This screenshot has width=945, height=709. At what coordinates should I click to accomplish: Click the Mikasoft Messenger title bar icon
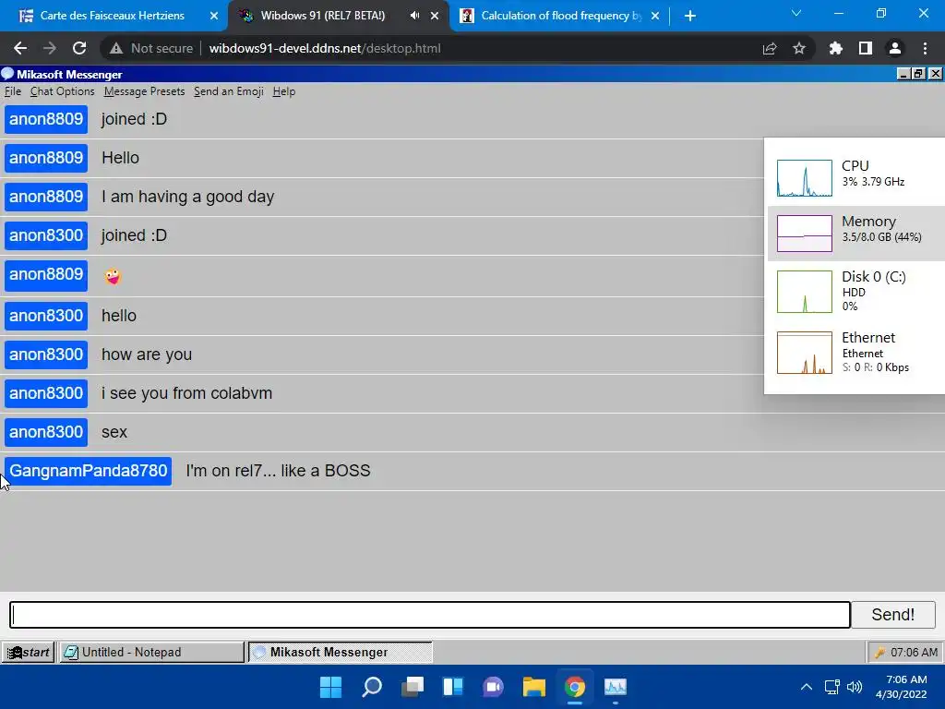click(7, 74)
